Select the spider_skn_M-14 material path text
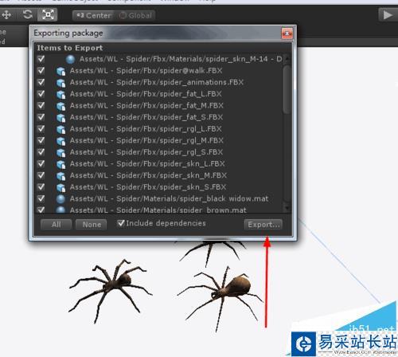The width and height of the screenshot is (398, 357). click(181, 59)
